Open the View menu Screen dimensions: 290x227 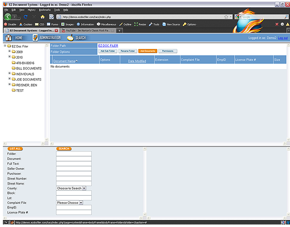(22, 10)
